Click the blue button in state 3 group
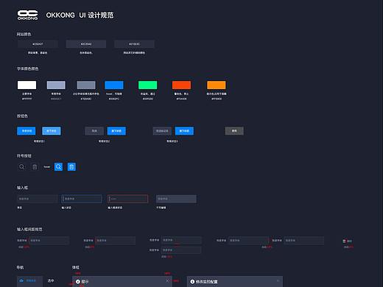 tap(184, 131)
